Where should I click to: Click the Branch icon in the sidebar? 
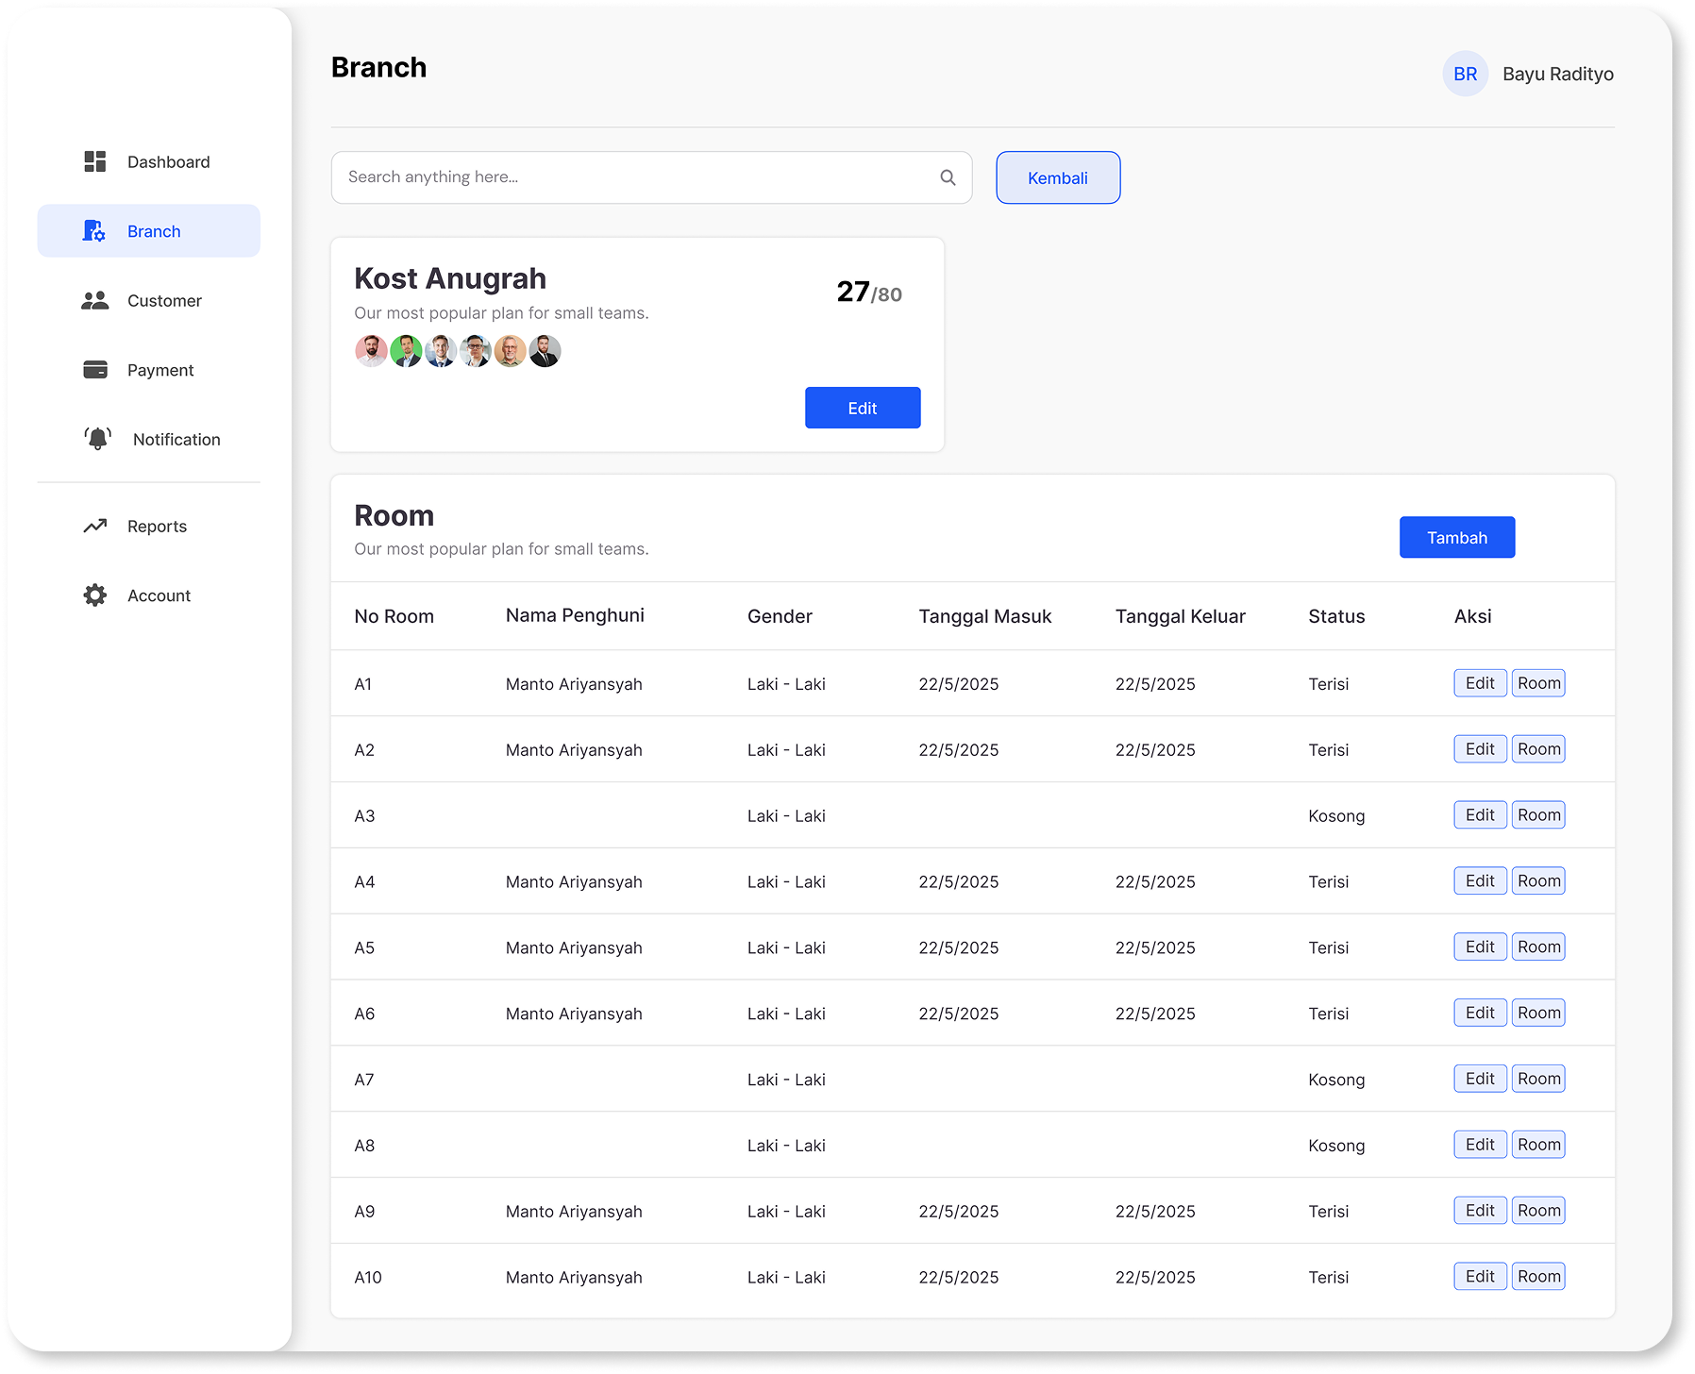(95, 230)
